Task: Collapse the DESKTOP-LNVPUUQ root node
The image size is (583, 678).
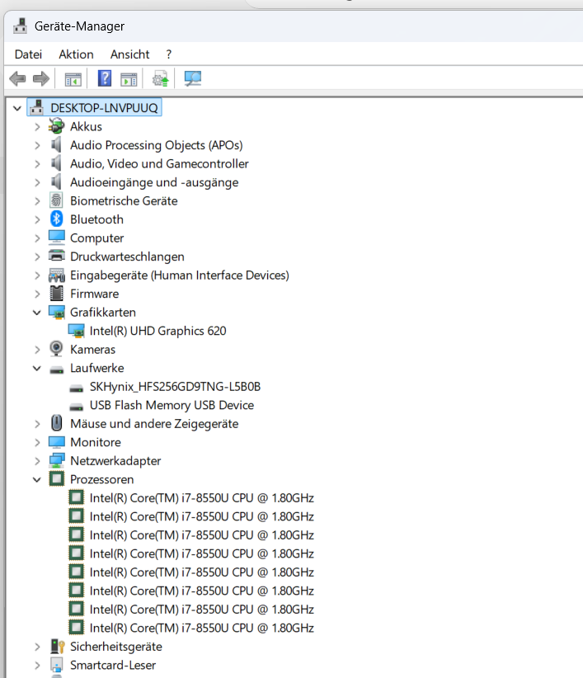Action: tap(17, 108)
